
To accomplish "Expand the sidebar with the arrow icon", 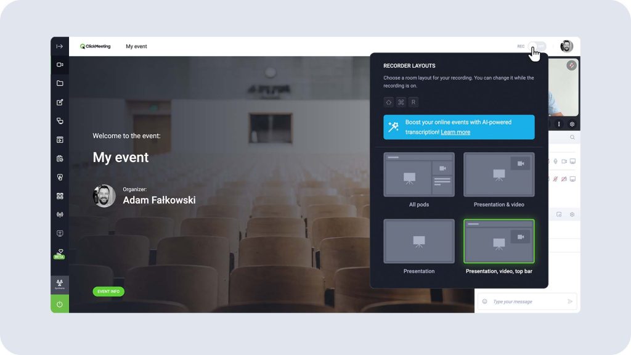I will [x=60, y=46].
